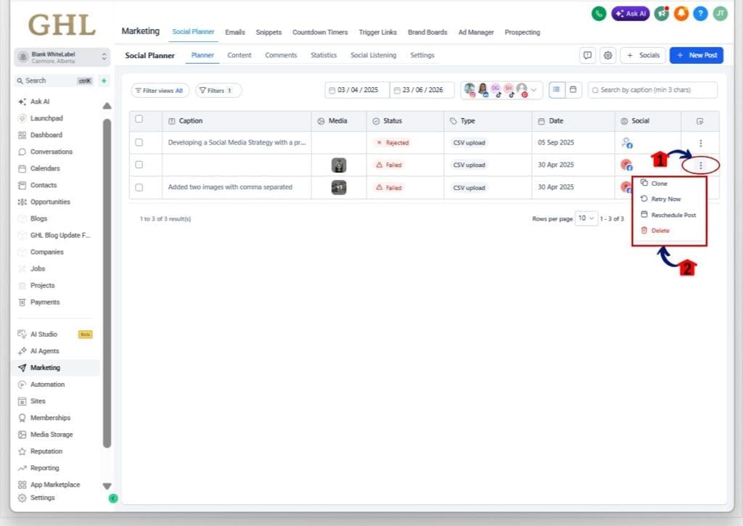Open Contacts in sidebar

pyautogui.click(x=43, y=185)
